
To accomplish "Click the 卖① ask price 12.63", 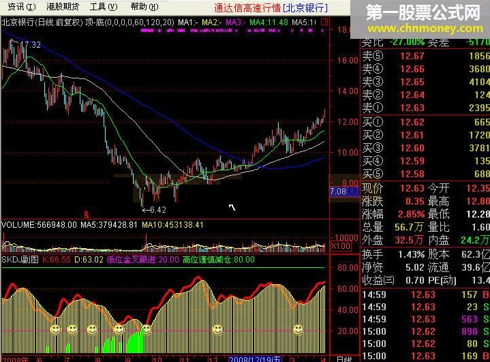I will 412,108.
